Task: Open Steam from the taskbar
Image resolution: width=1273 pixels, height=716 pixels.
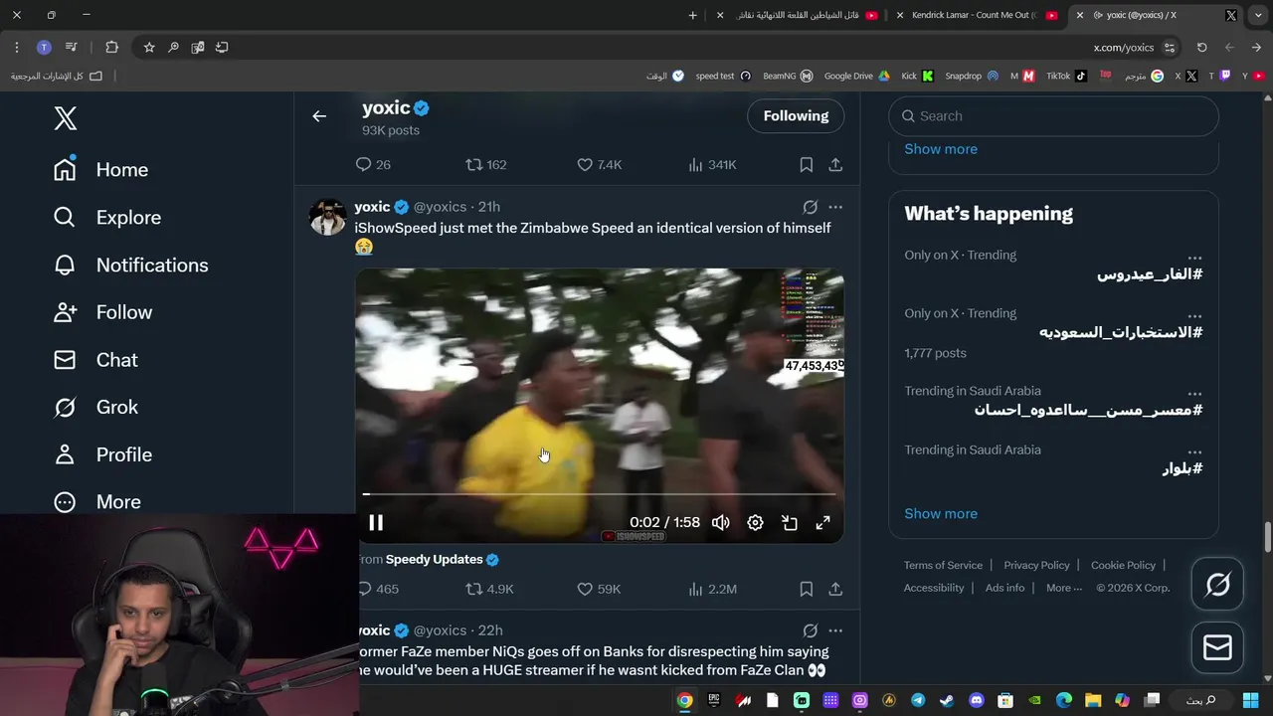Action: [947, 700]
